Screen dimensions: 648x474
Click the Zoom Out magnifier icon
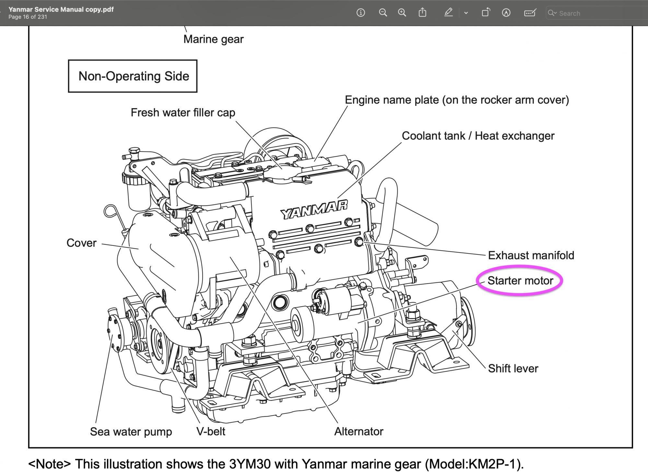pyautogui.click(x=383, y=13)
